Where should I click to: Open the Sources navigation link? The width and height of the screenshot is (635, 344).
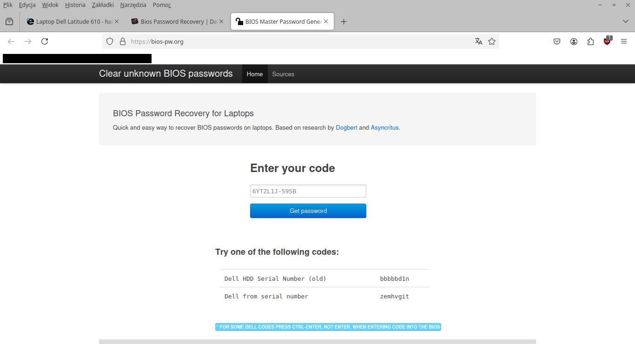click(283, 74)
